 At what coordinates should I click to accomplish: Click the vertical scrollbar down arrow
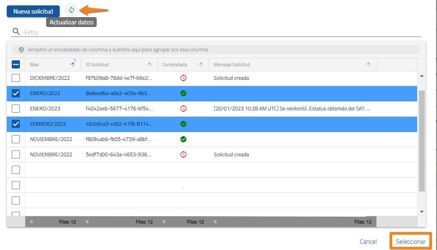pos(422,211)
